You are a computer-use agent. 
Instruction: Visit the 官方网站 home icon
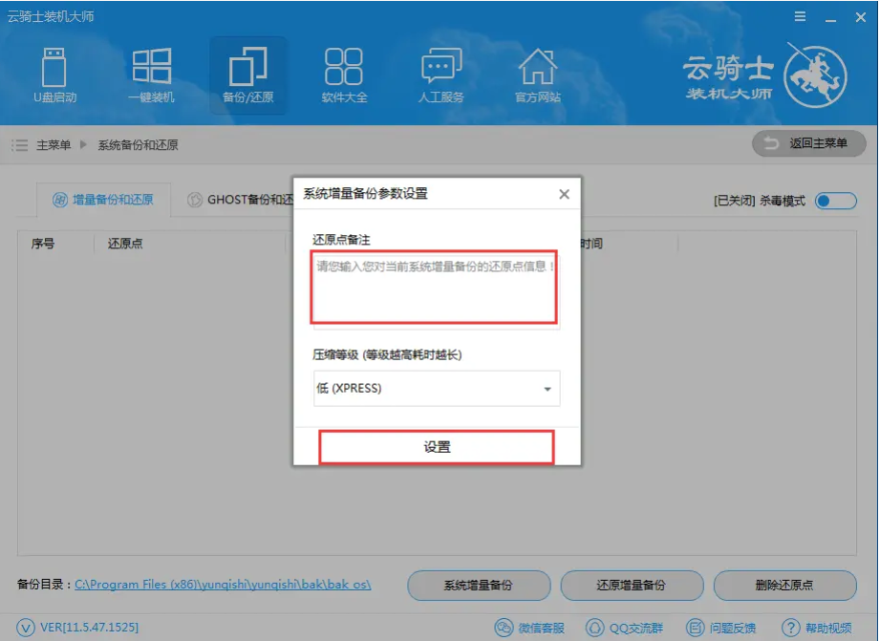[538, 75]
